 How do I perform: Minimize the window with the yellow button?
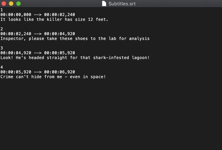pos(11,4)
